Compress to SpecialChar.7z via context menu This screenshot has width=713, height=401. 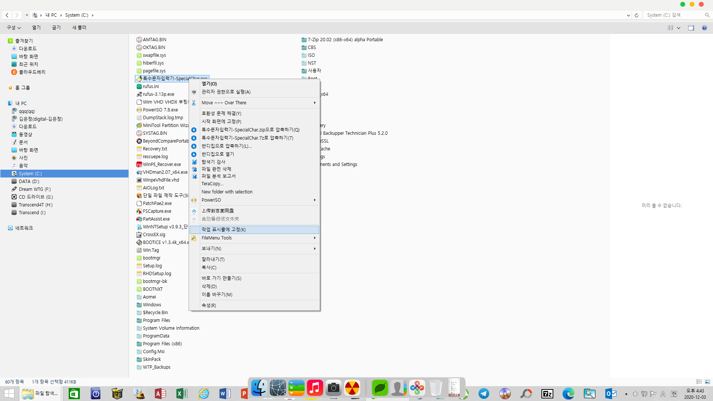pyautogui.click(x=254, y=138)
